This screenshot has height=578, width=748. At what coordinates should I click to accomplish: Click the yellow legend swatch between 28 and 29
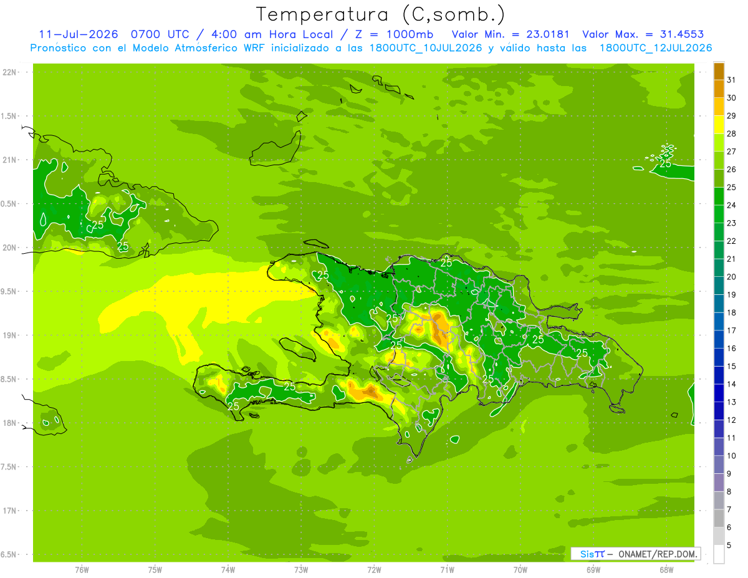pos(719,125)
